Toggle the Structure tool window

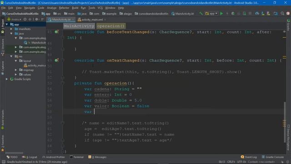(x=3, y=47)
